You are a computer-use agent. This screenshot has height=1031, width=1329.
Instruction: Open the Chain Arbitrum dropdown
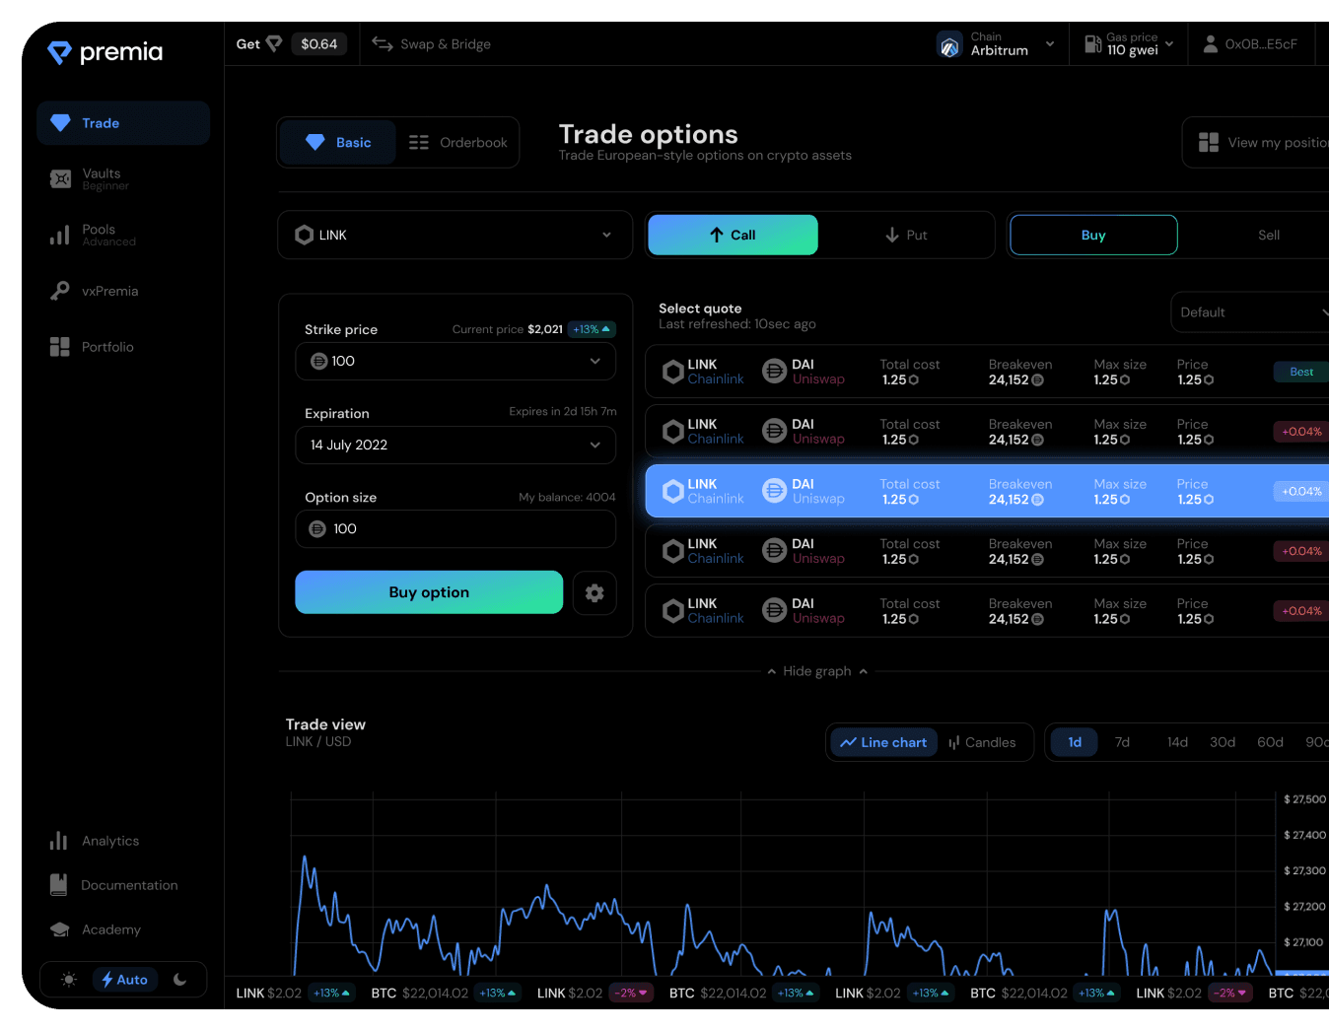coord(996,44)
